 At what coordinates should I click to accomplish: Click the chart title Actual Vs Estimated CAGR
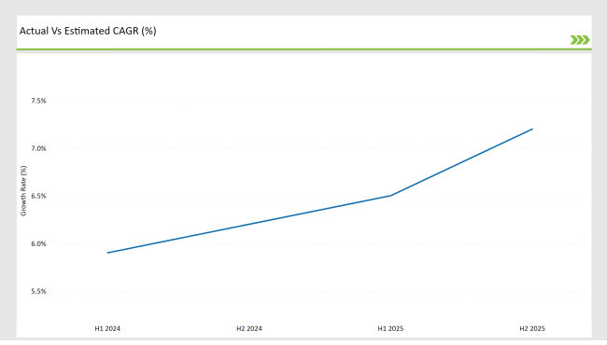88,31
